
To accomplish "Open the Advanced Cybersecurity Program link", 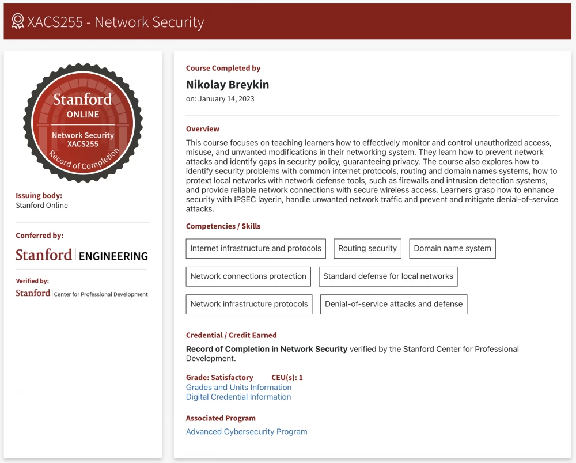I will point(247,432).
